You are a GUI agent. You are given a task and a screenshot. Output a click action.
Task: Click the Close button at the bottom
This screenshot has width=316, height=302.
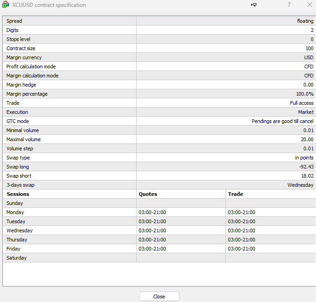[x=159, y=297]
